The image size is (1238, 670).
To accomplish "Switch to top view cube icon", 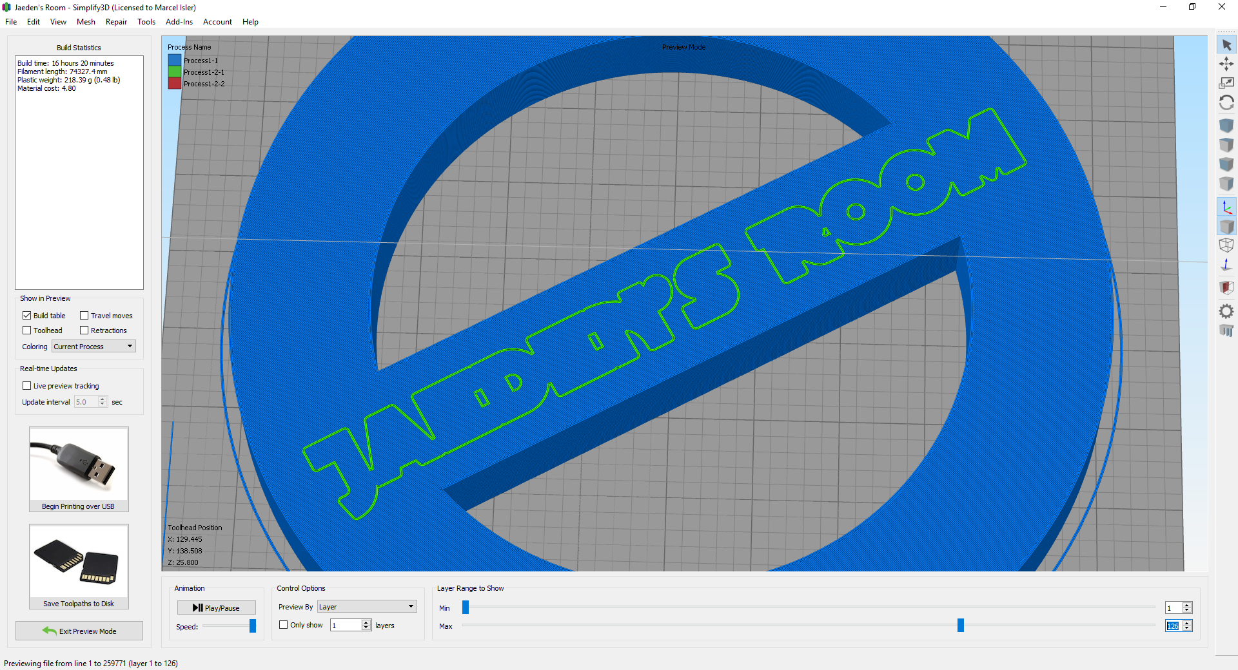I will 1226,144.
